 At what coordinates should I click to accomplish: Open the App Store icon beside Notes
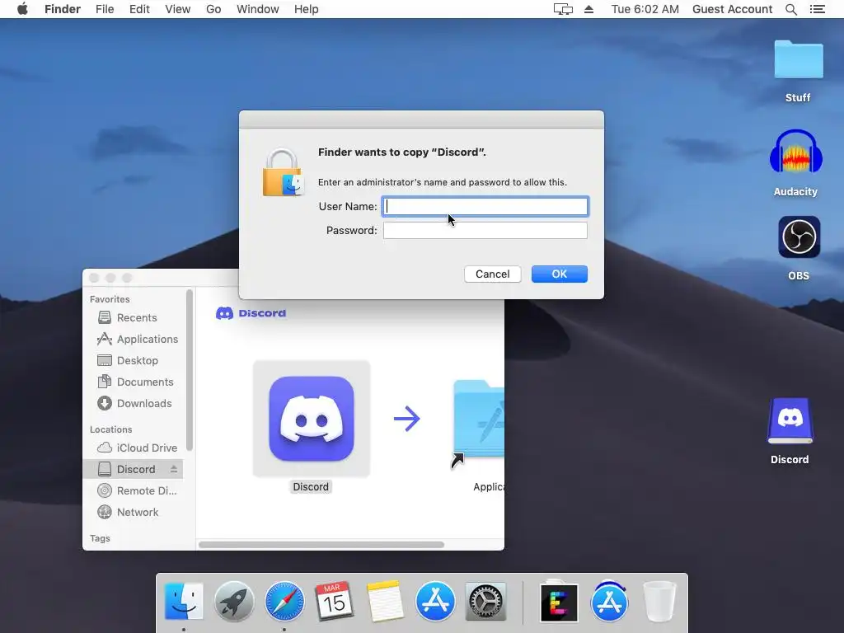[x=435, y=601]
